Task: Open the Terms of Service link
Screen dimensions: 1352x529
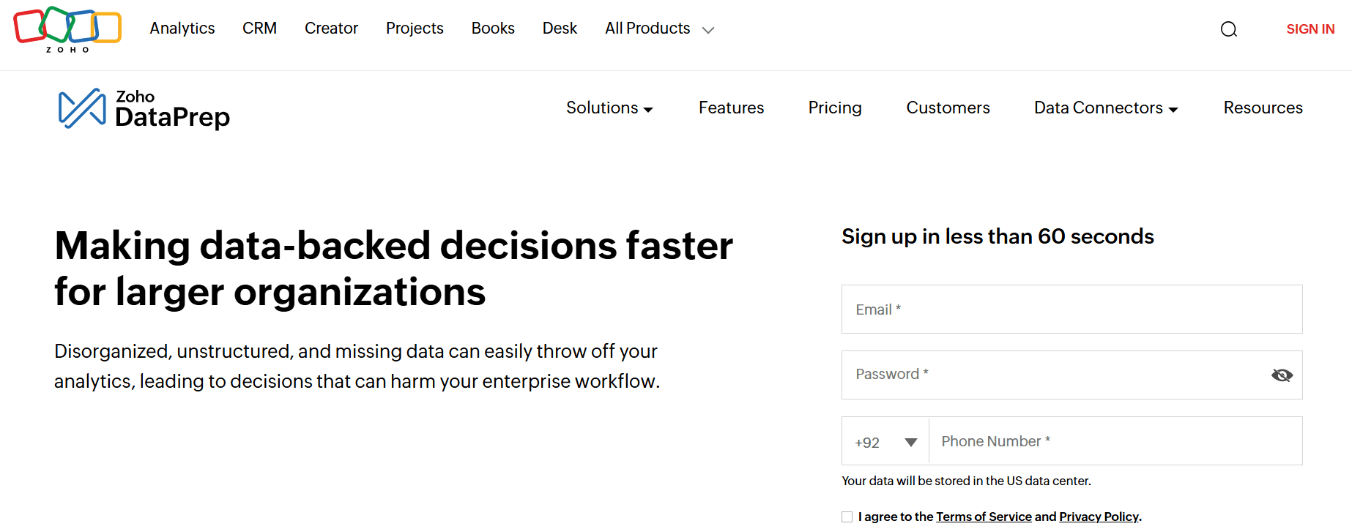Action: pyautogui.click(x=984, y=517)
